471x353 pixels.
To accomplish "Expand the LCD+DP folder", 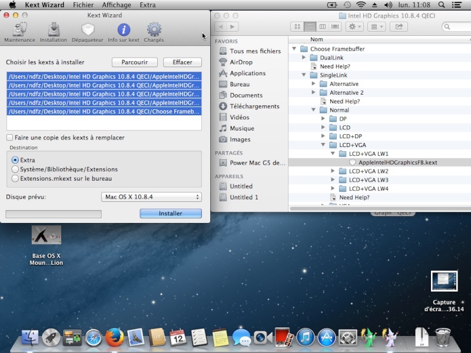I will tap(323, 136).
